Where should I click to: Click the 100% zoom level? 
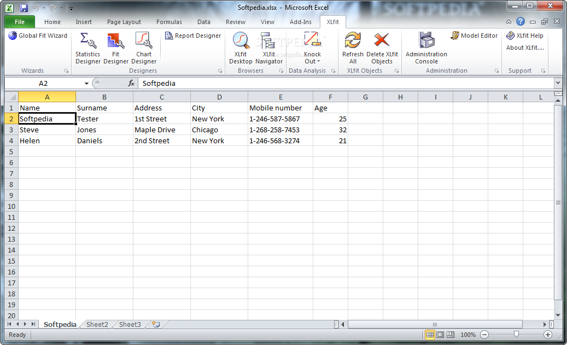(468, 335)
